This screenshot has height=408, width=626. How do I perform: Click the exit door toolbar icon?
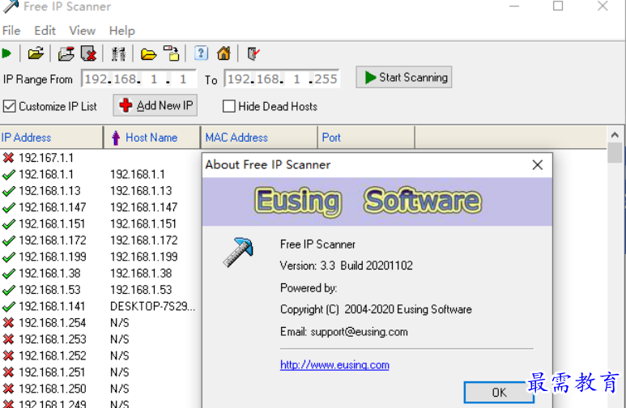click(x=253, y=53)
